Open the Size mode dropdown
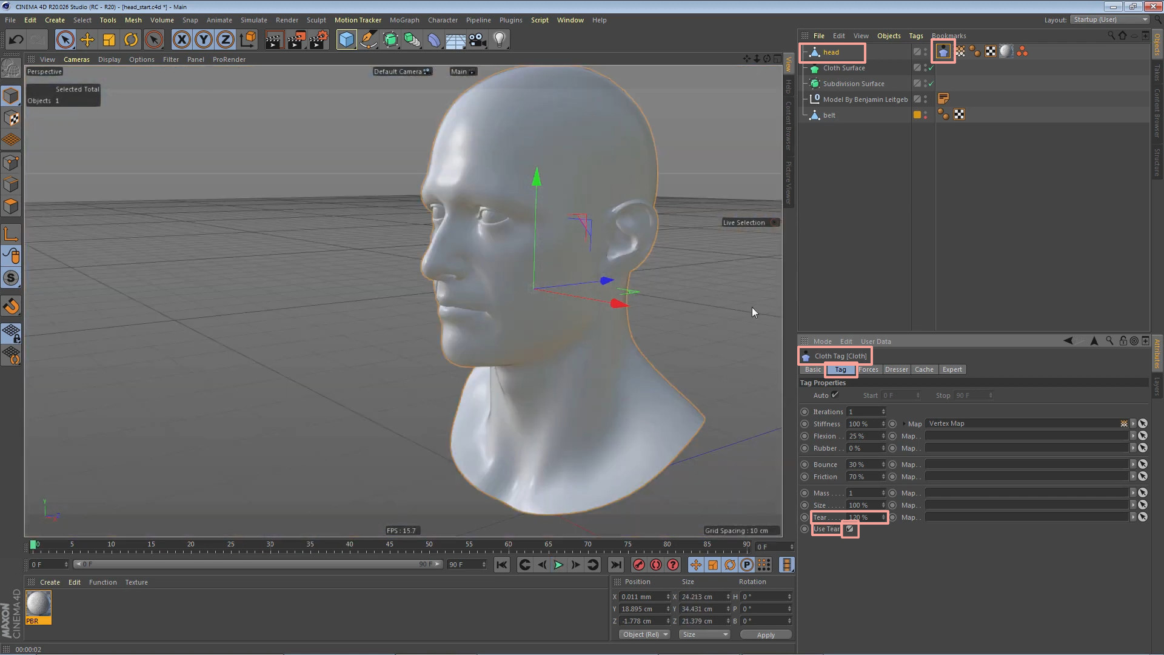 tap(704, 634)
